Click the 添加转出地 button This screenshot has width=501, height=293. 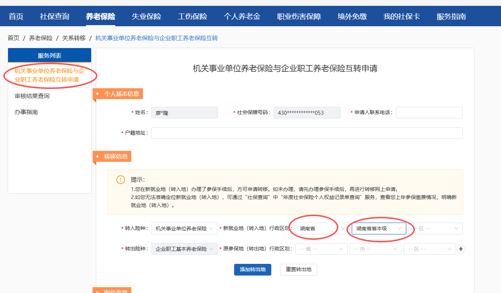click(252, 270)
